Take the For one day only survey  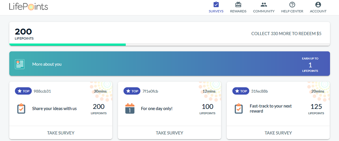[x=169, y=133]
